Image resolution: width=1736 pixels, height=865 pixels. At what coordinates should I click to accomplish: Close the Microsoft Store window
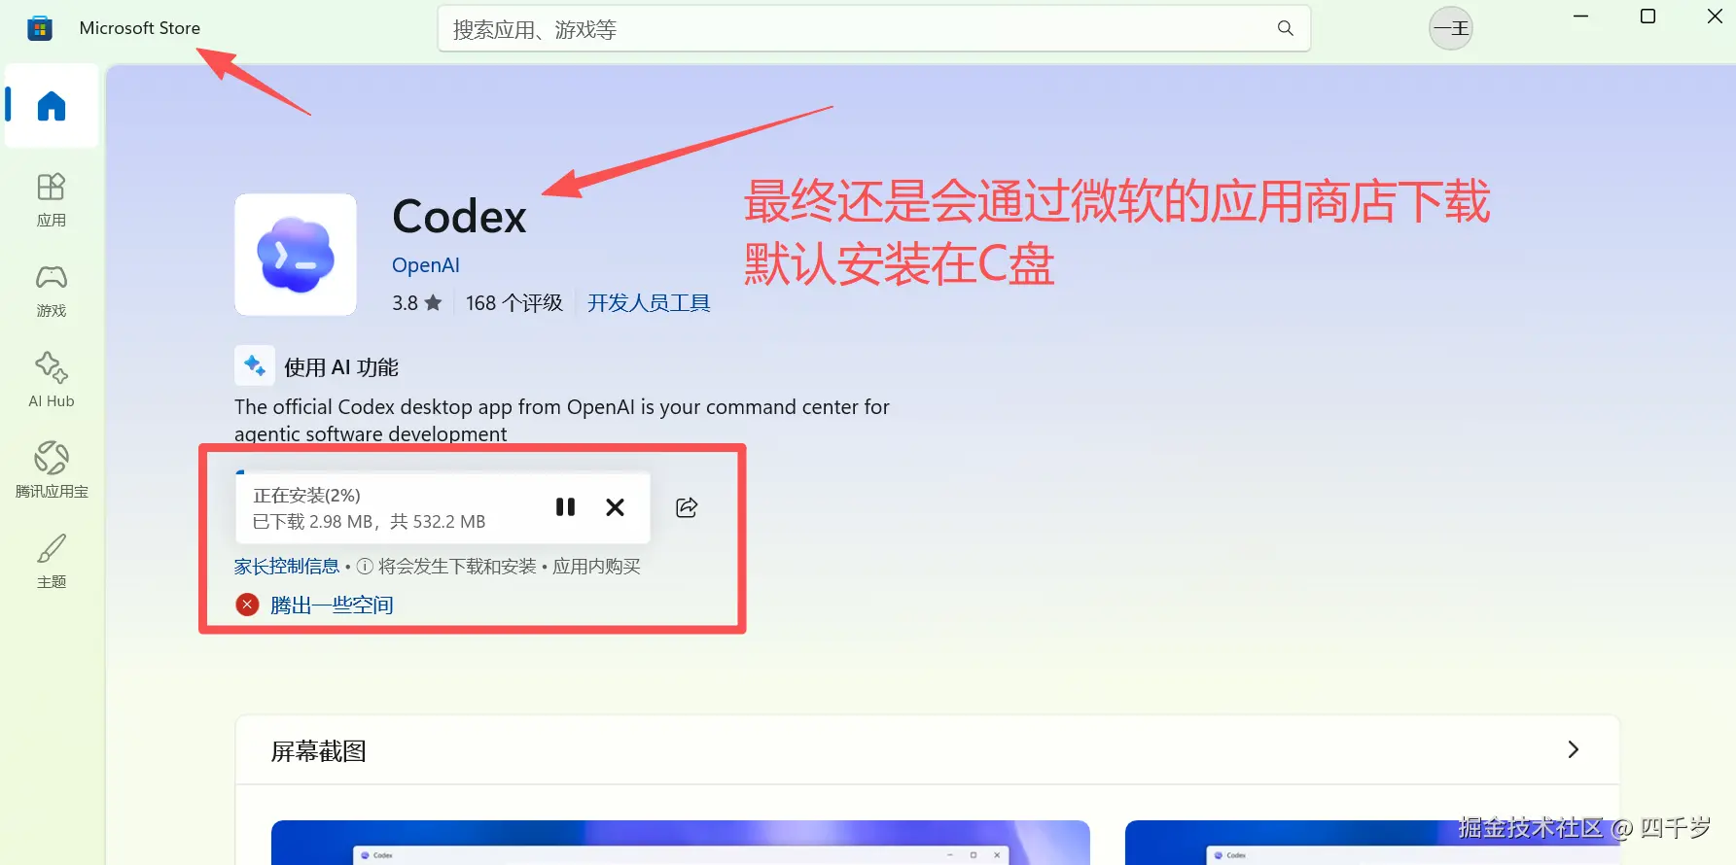click(x=1715, y=17)
